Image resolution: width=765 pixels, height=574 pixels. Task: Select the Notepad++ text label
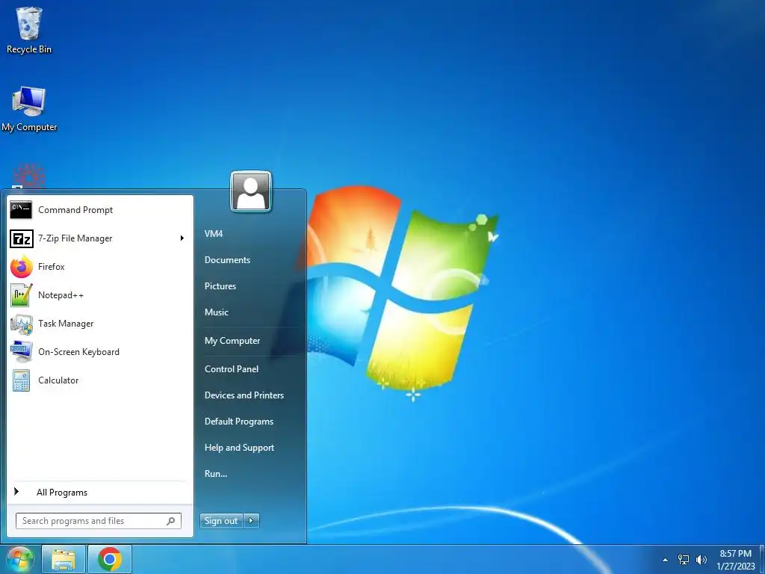(x=61, y=295)
